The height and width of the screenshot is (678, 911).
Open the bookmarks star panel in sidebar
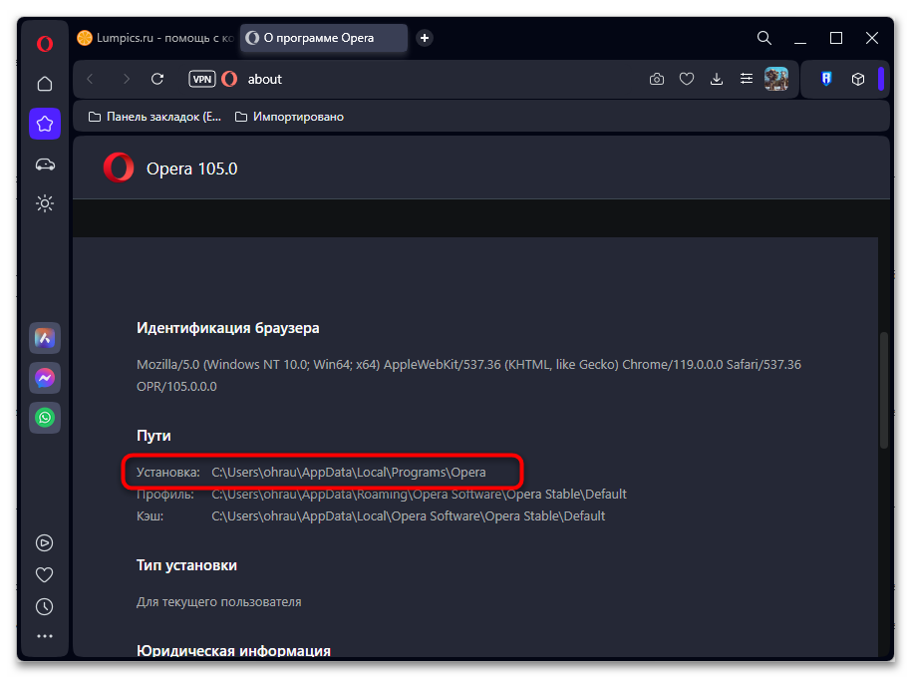tap(45, 124)
